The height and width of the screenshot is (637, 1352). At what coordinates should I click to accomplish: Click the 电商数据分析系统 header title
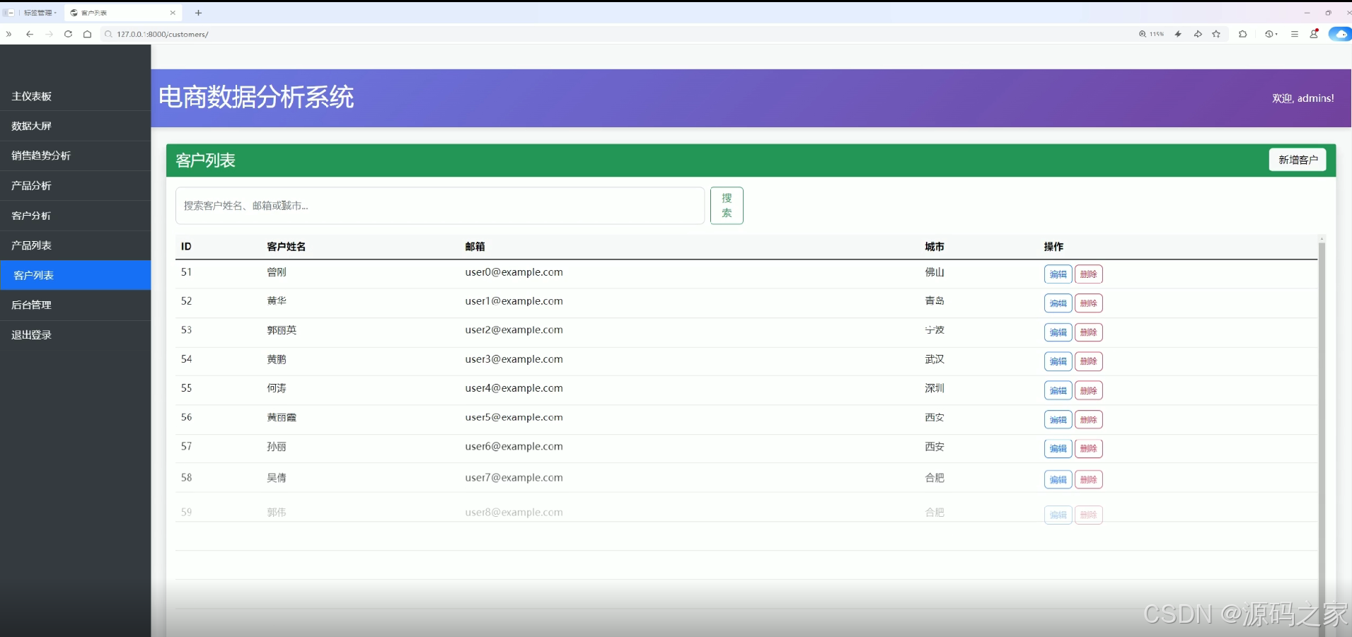tap(256, 97)
